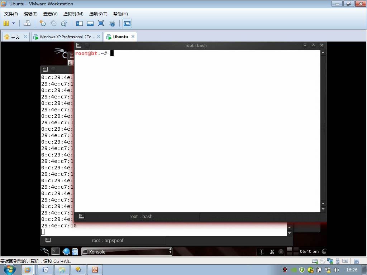This screenshot has height=275, width=367.
Task: Open the Word document taskbar button
Action: tap(46, 270)
